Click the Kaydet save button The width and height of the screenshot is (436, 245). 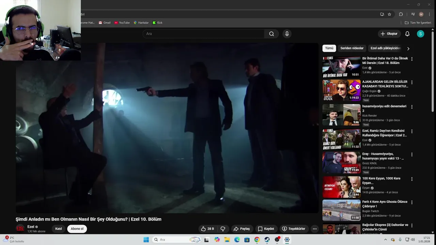(x=266, y=229)
